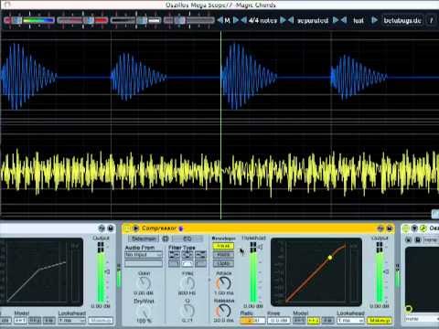The image size is (439, 329).
Task: Open the Audio From dropdown showing No Input
Action: pos(144,254)
